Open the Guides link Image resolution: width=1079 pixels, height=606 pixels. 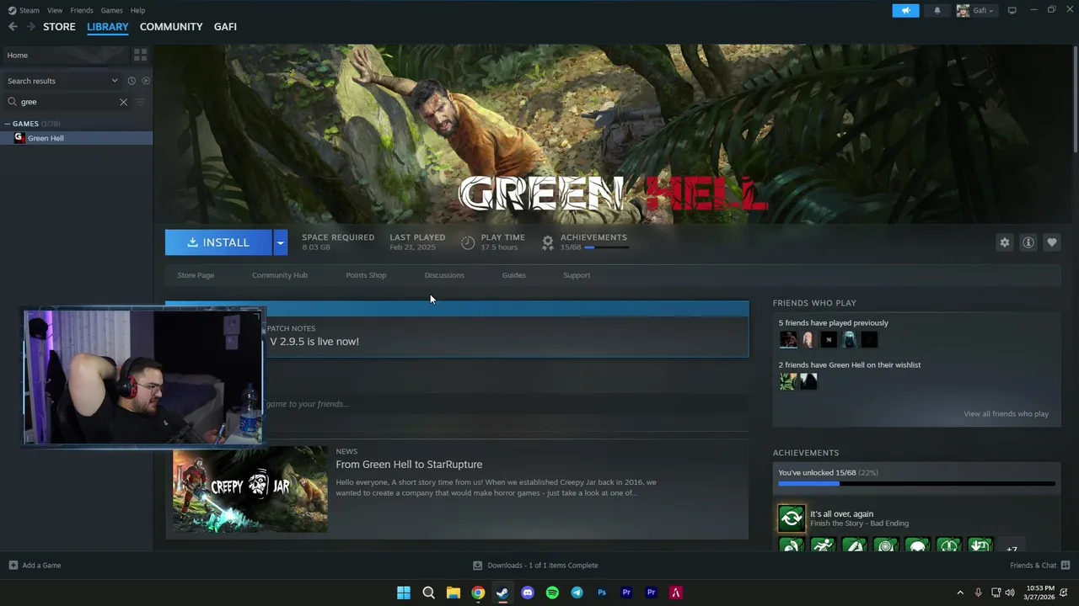[513, 275]
